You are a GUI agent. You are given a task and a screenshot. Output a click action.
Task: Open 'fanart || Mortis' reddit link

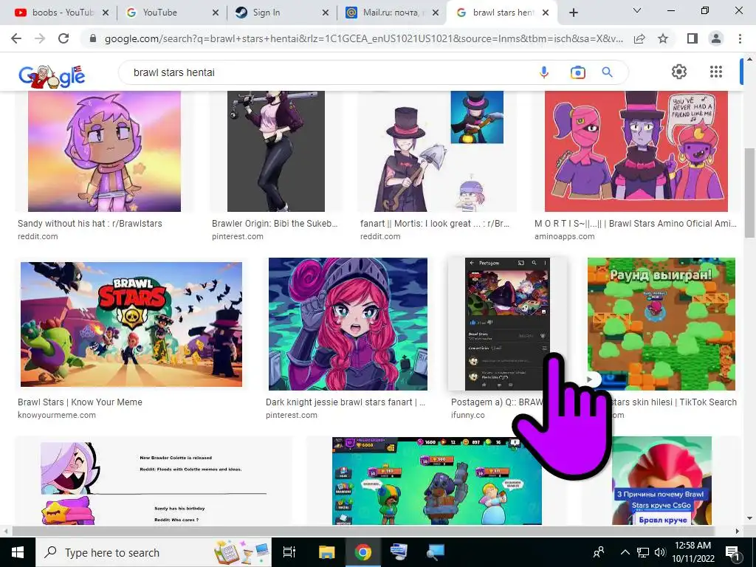pos(435,224)
